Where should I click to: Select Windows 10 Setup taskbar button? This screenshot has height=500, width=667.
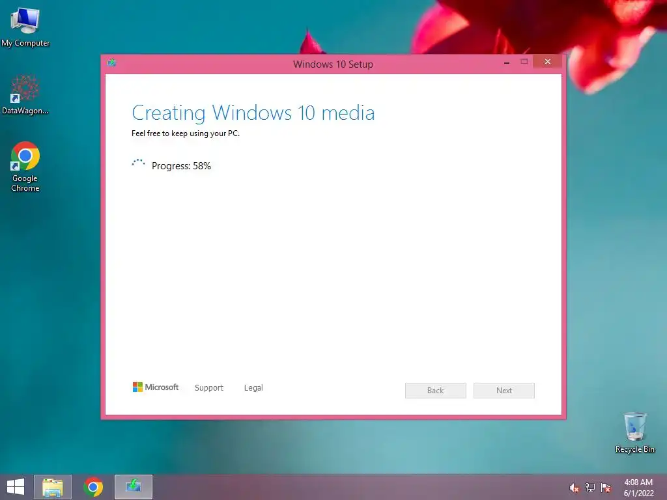[133, 487]
